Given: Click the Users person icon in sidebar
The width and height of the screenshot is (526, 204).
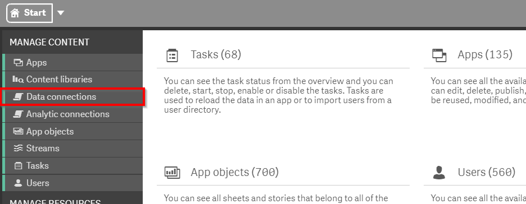Looking at the screenshot, I should pyautogui.click(x=18, y=183).
